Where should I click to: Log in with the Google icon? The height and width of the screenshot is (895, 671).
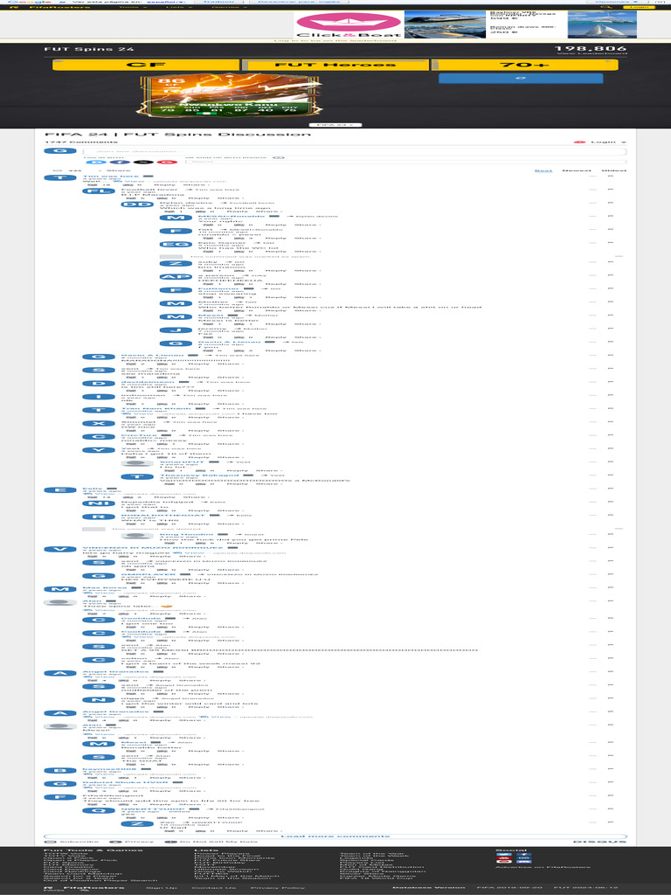(x=167, y=163)
